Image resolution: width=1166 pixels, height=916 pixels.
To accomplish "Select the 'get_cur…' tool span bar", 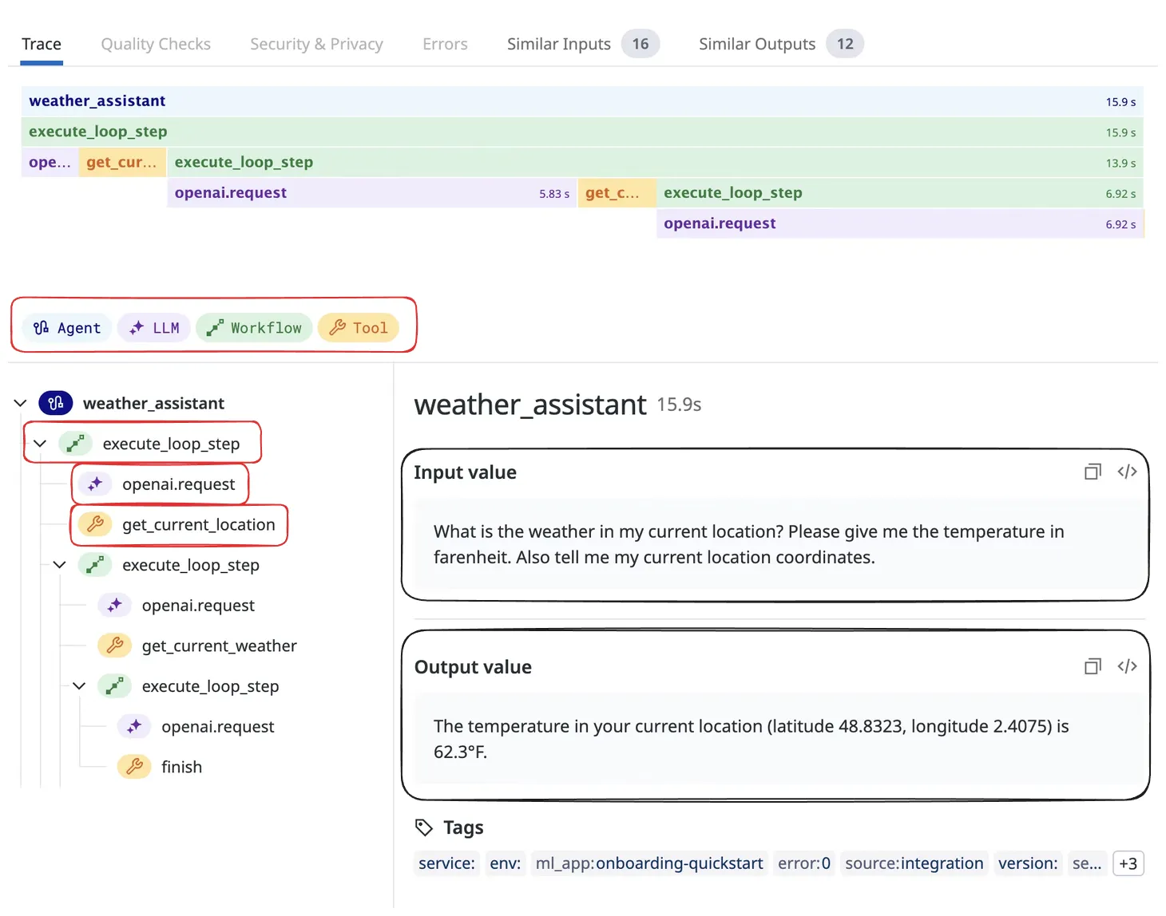I will tap(122, 163).
